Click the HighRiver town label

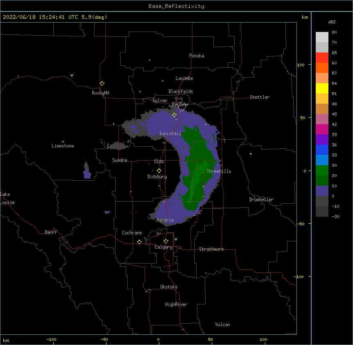coord(176,304)
